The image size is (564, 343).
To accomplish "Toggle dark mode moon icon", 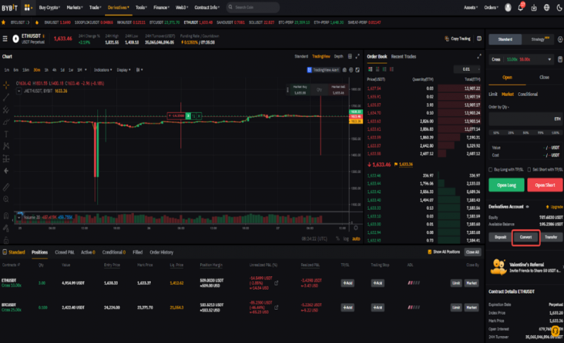I will click(559, 7).
